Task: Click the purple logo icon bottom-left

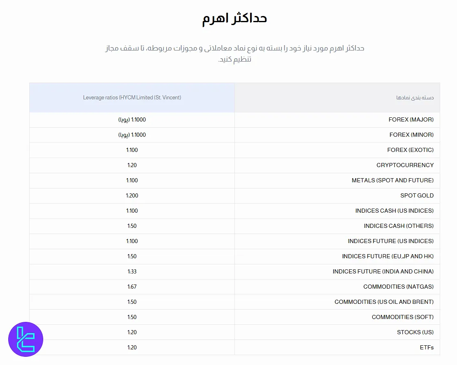Action: pyautogui.click(x=26, y=339)
